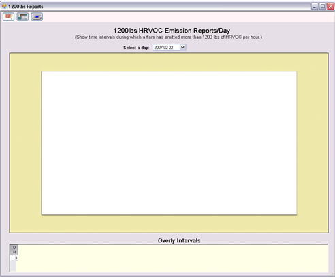Click the 1200lbs Reports app icon in title bar
Screen dimensions: 335x277
4,6
